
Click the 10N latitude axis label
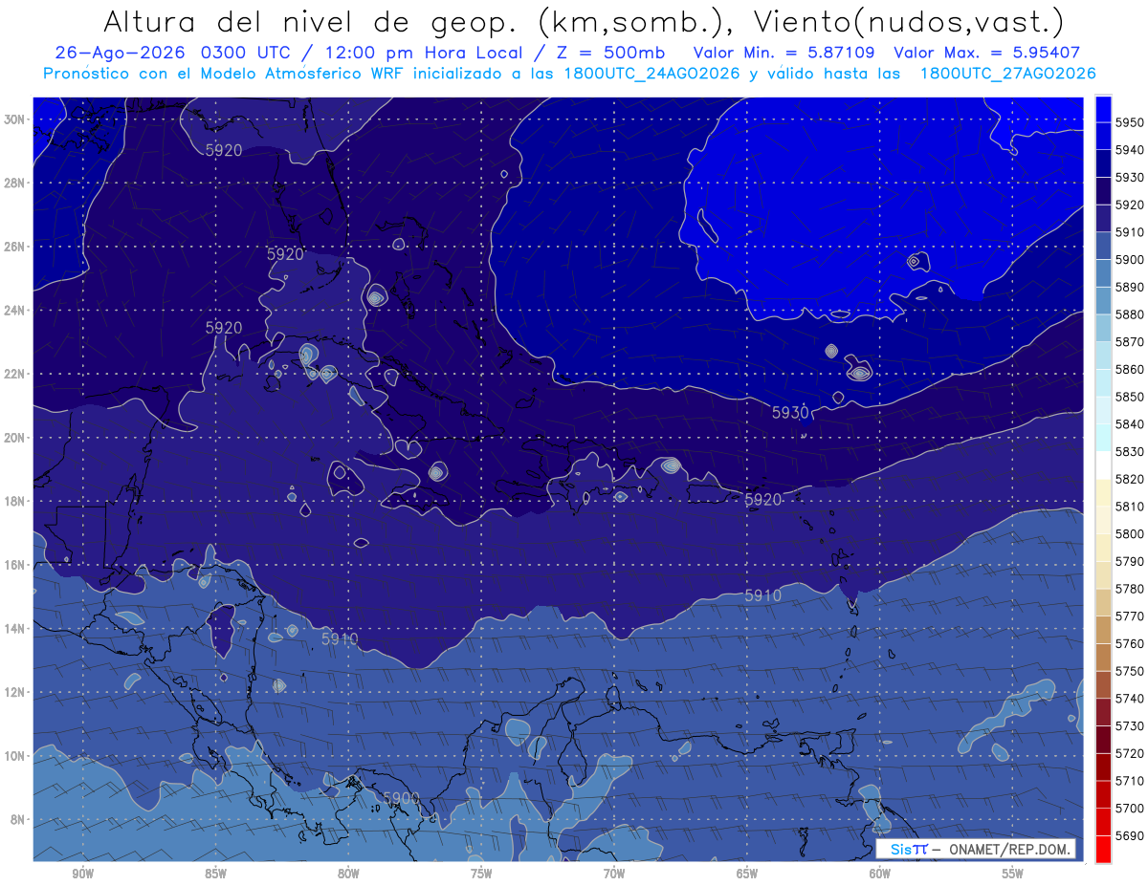16,756
